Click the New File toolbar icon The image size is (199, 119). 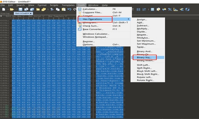coord(4,9)
